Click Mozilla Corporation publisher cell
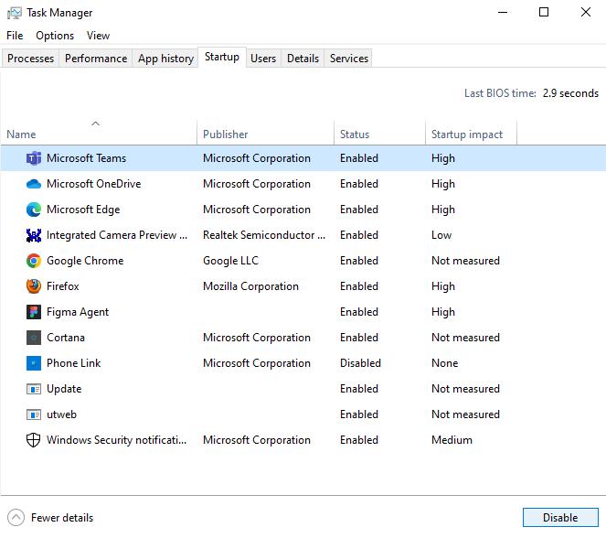 point(250,286)
